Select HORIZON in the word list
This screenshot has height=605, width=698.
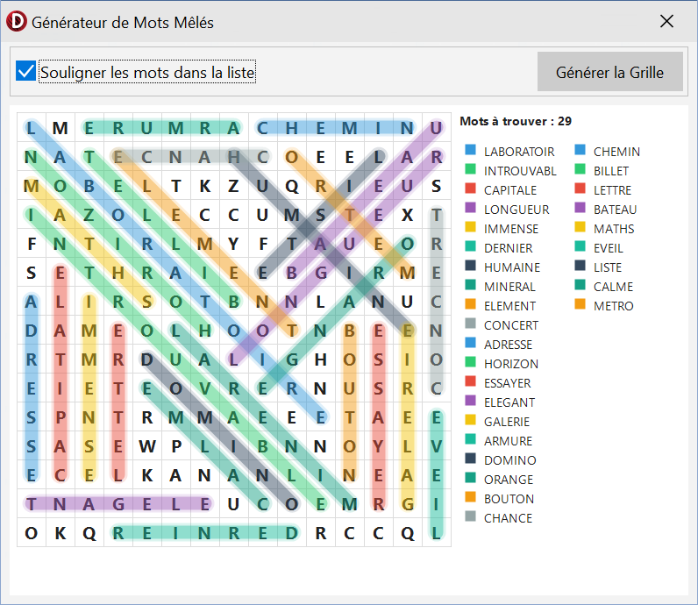tap(511, 364)
